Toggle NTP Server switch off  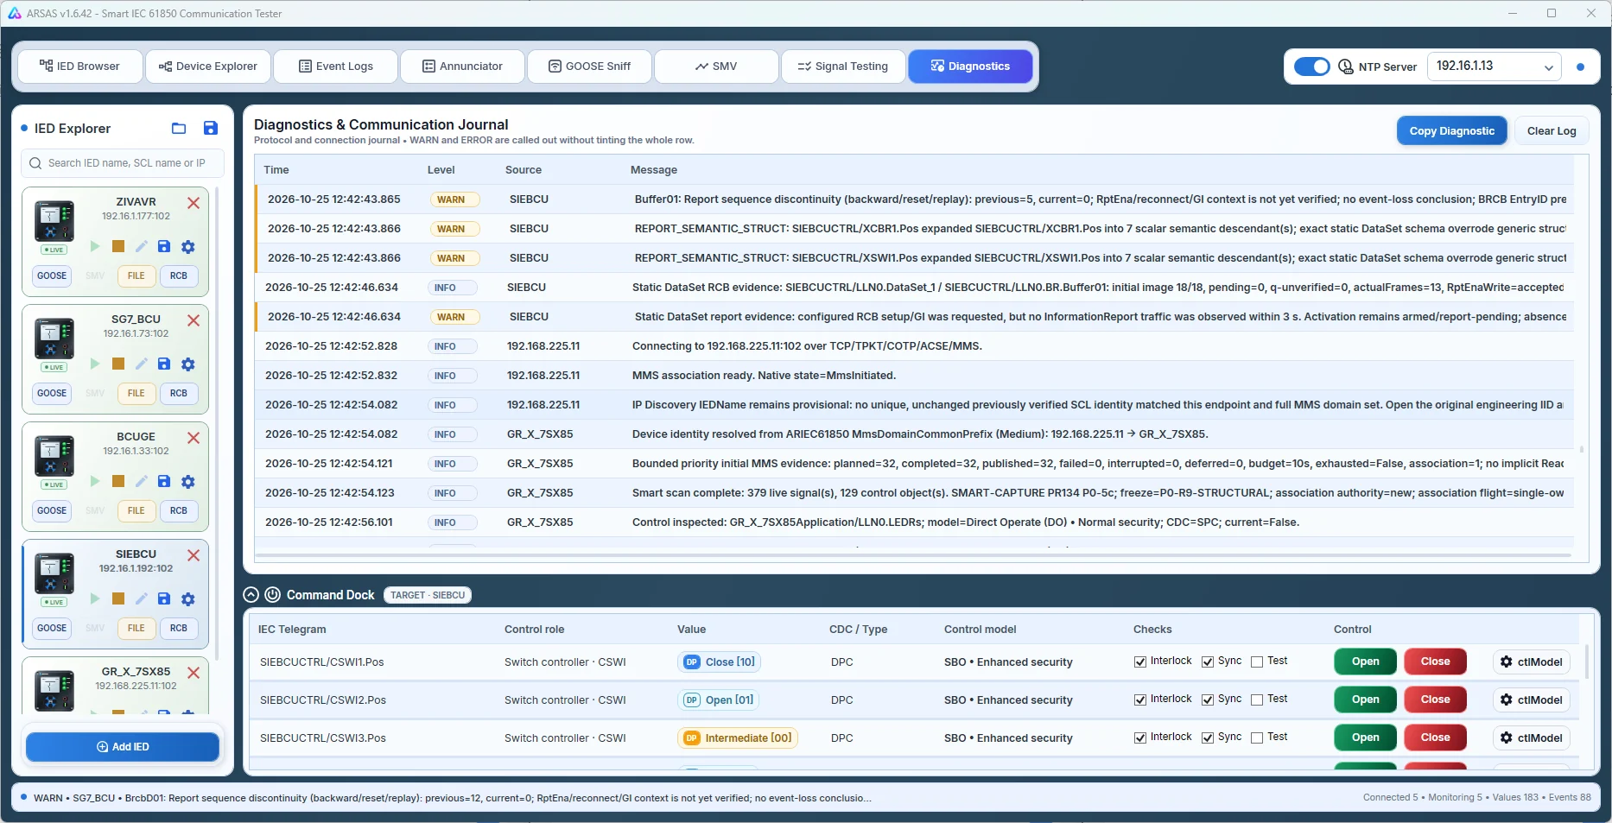coord(1311,66)
